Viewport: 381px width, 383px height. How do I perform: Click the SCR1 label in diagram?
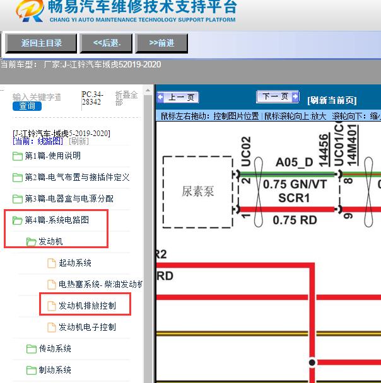[x=294, y=198]
